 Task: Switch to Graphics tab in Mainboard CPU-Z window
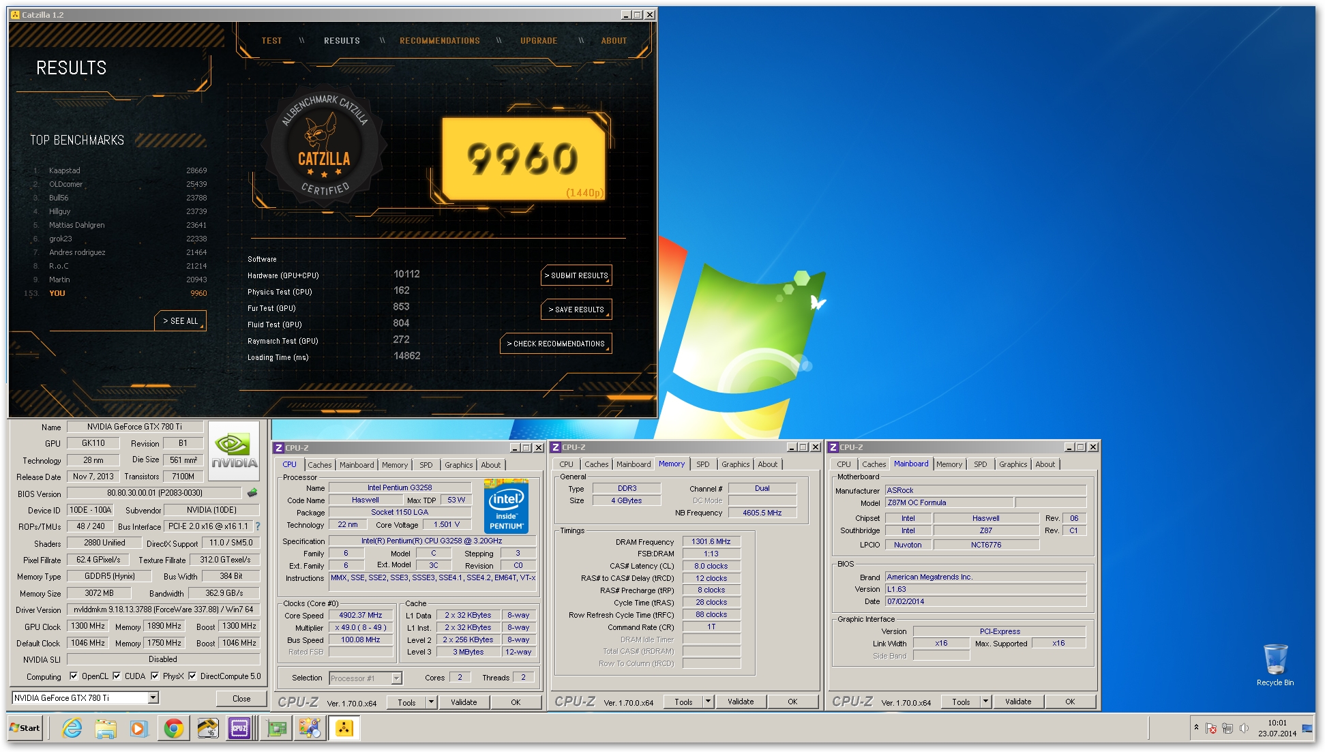click(1013, 464)
